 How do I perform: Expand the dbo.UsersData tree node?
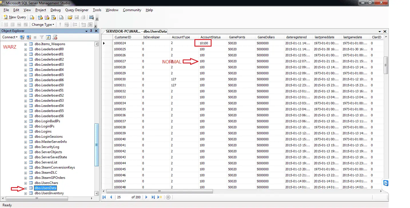pos(25,188)
